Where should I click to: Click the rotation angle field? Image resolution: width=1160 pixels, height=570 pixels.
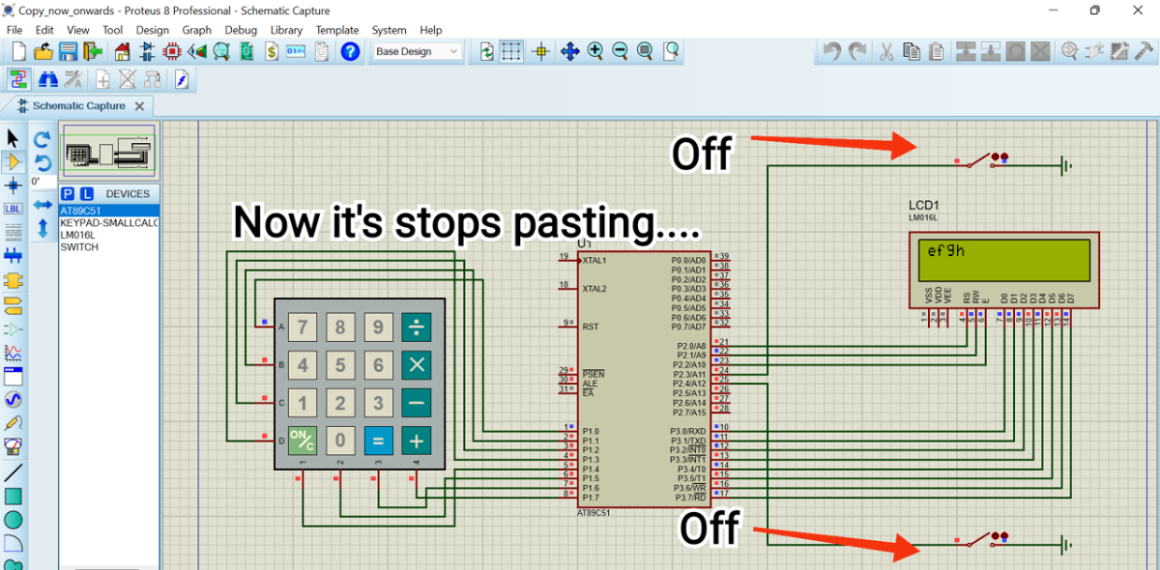(42, 182)
